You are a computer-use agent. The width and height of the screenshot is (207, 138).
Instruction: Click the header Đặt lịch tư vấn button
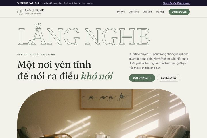tap(179, 12)
